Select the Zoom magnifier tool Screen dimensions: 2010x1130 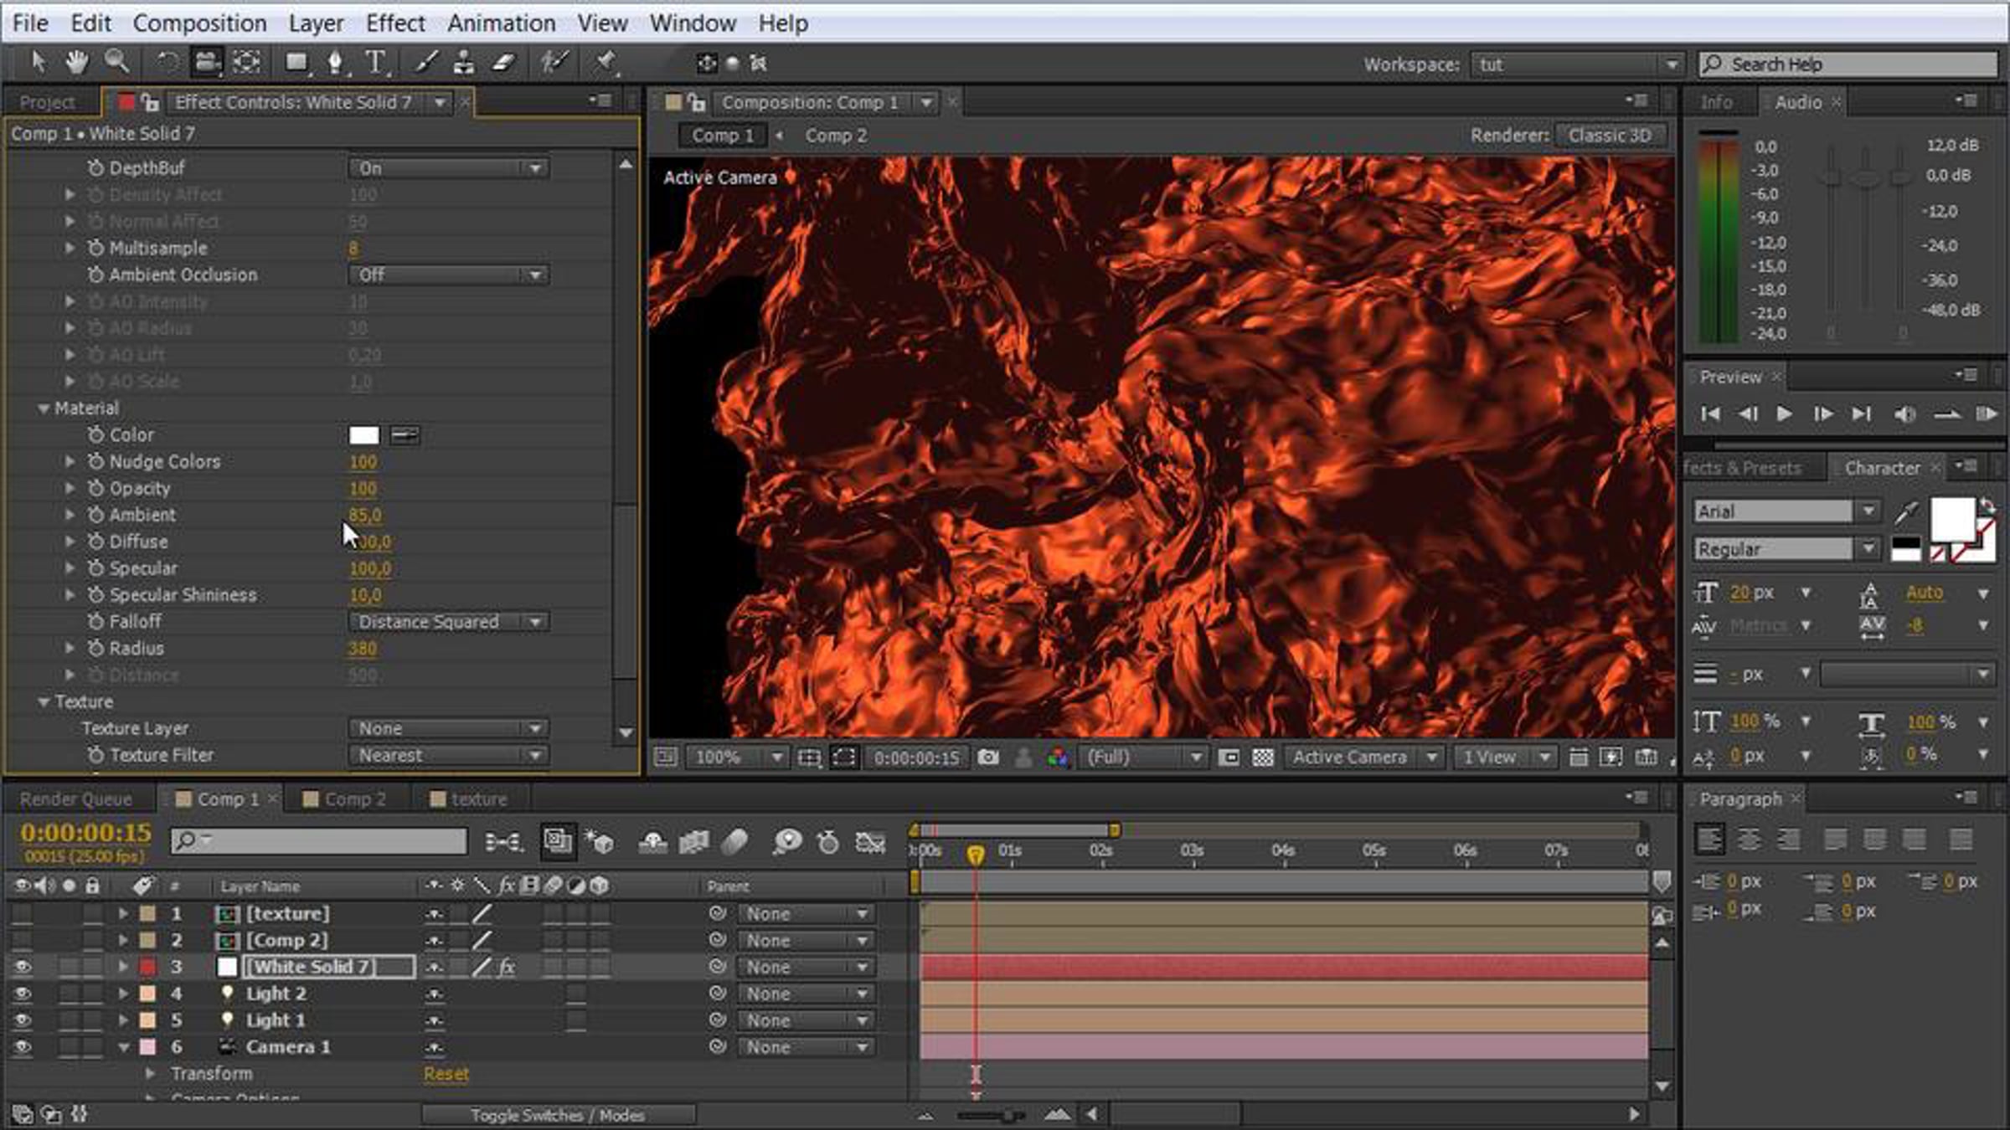pyautogui.click(x=116, y=62)
